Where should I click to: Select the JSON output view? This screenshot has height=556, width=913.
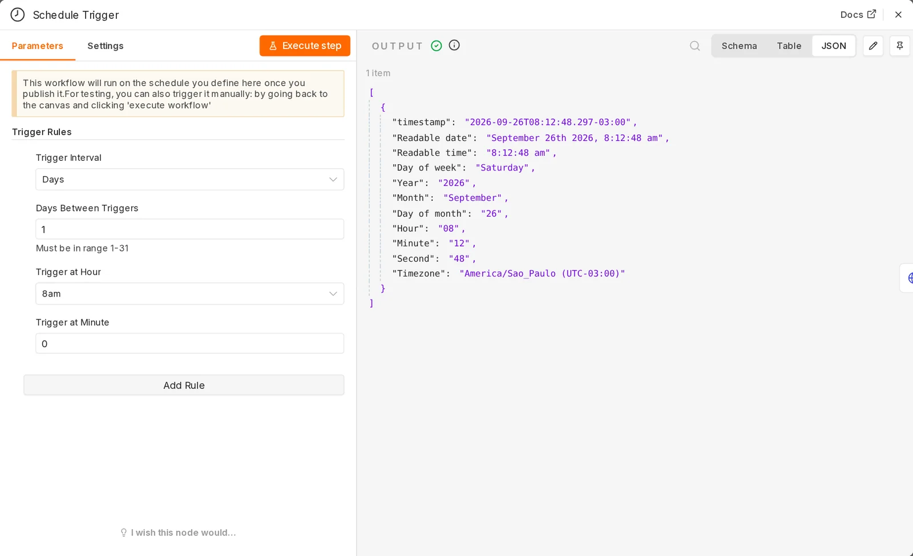point(834,46)
